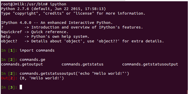The width and height of the screenshot is (188, 94).
Task: Click commands.getstatusoutput in the completion list
Action: (150, 64)
